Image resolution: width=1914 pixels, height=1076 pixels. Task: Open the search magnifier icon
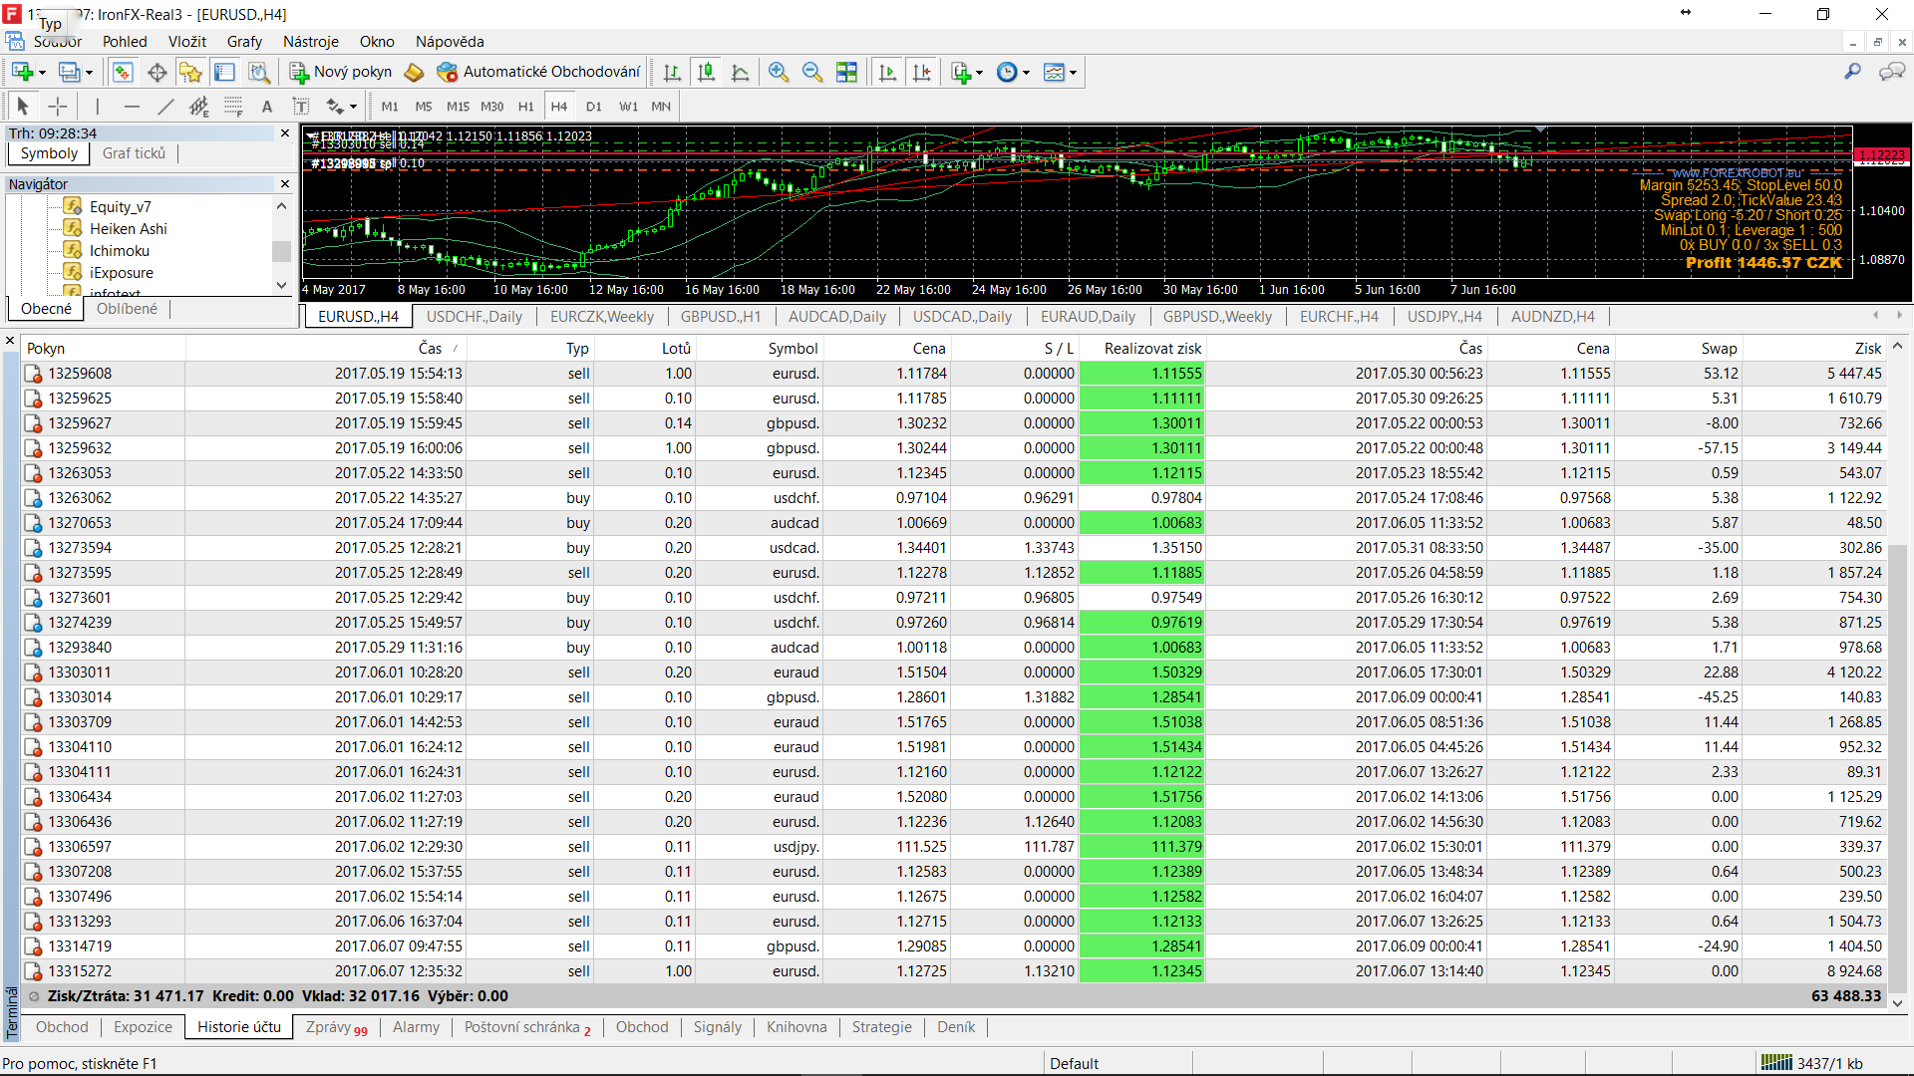[1852, 72]
